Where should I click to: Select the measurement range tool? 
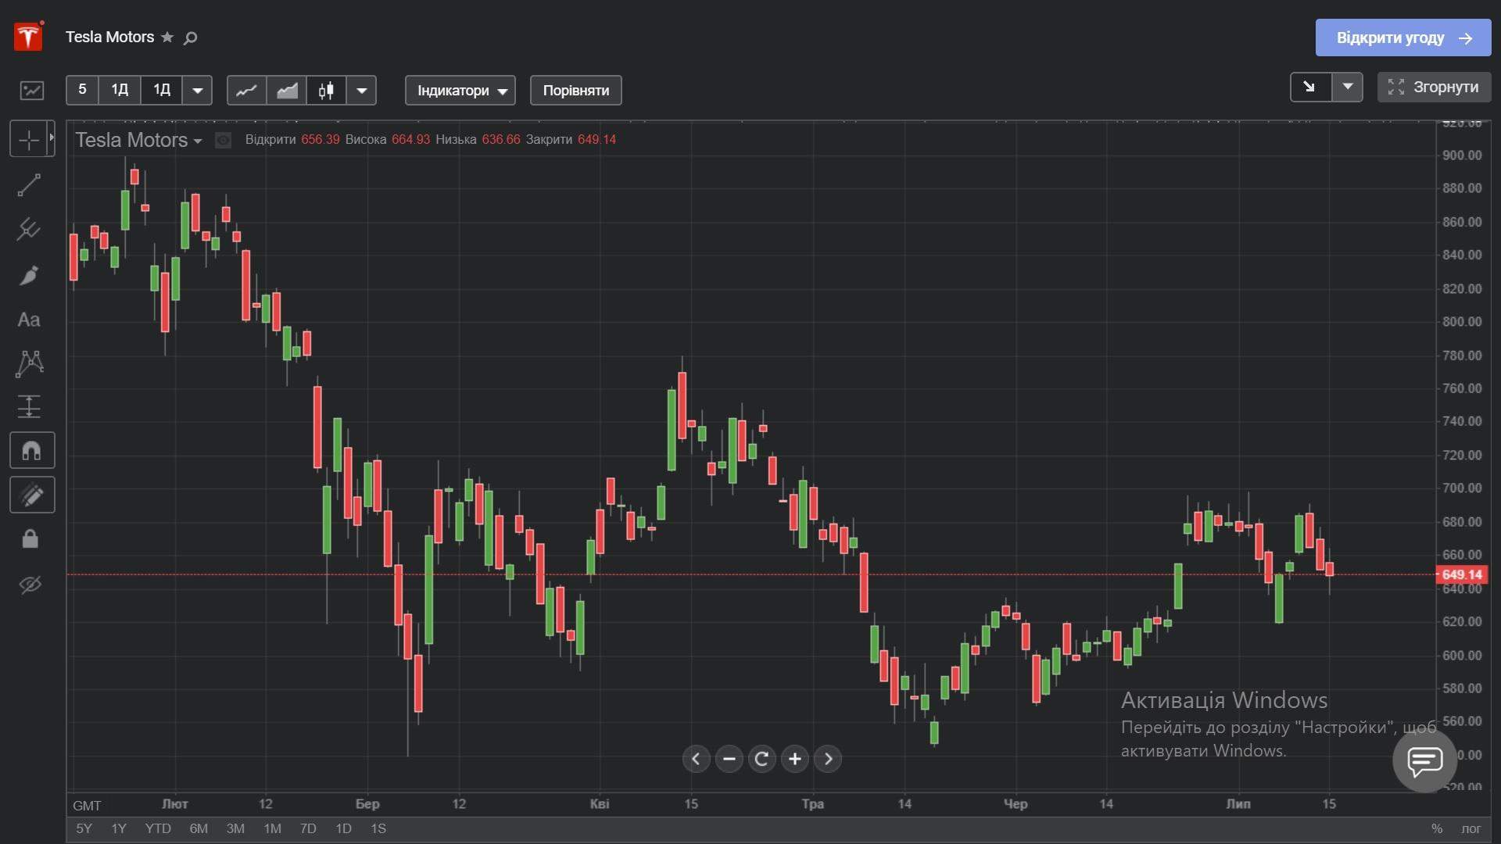[x=29, y=406]
